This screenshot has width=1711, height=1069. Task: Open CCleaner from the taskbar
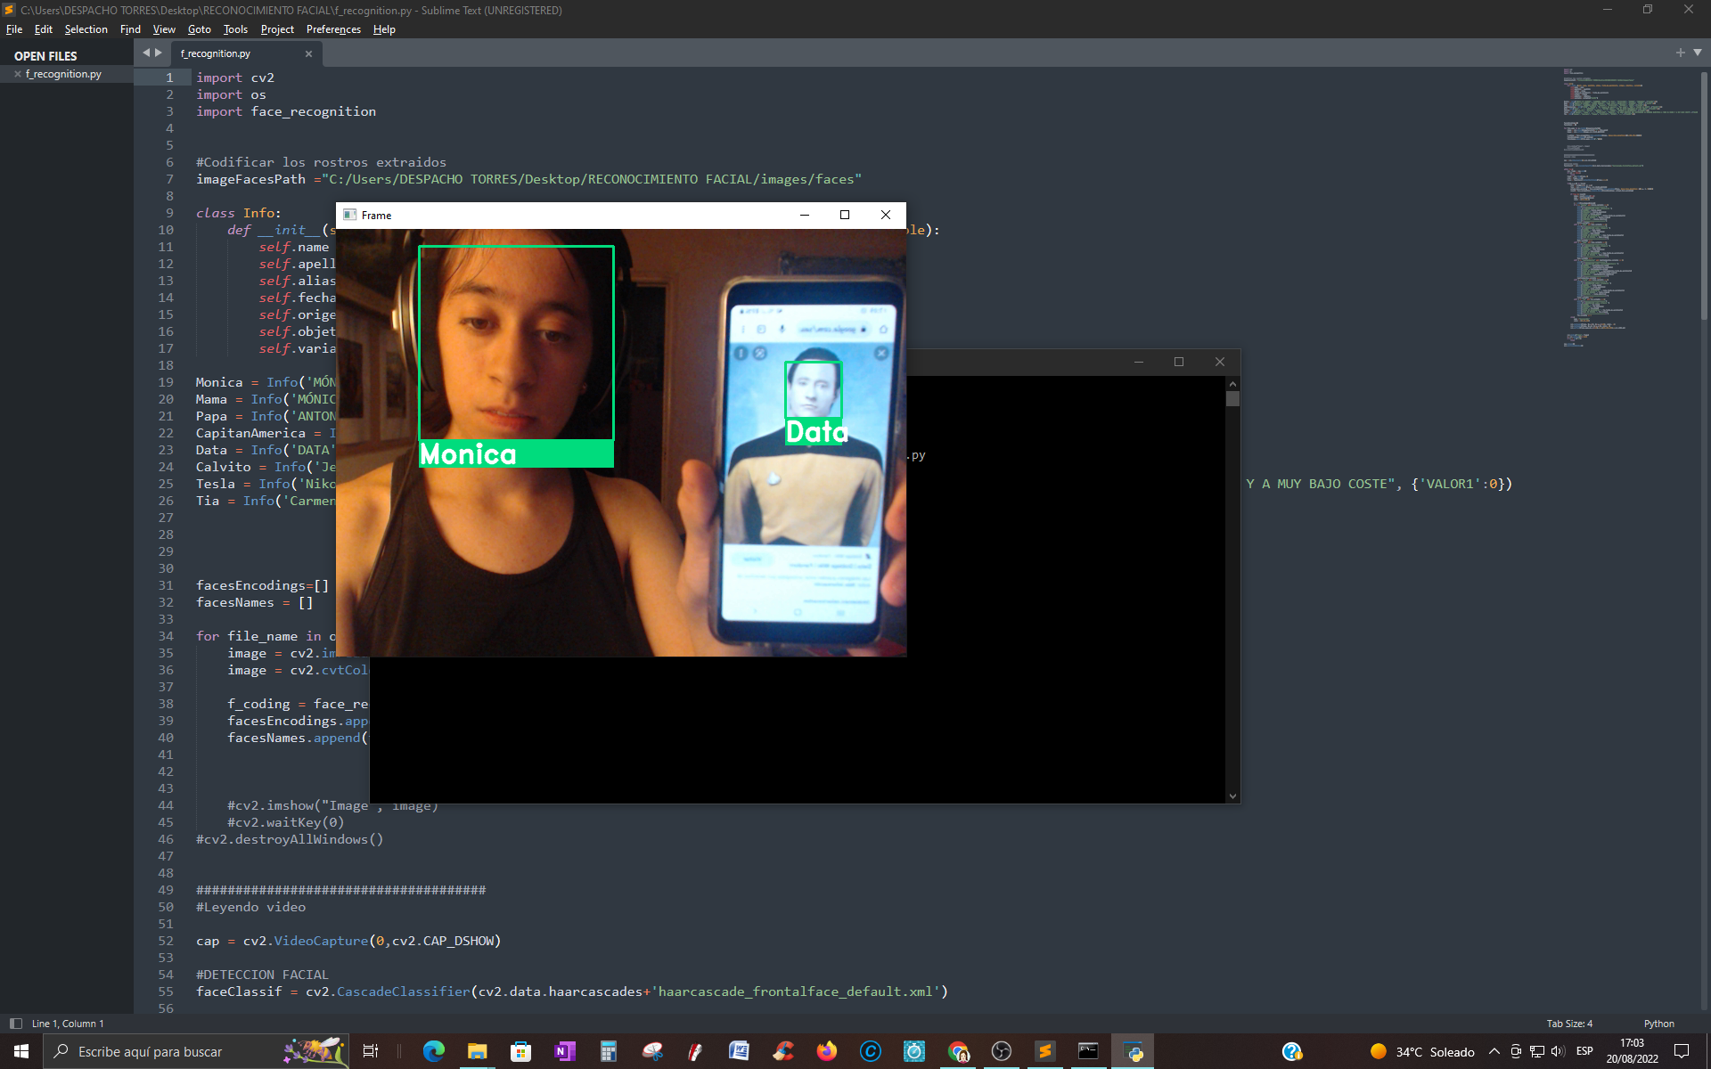click(x=782, y=1052)
